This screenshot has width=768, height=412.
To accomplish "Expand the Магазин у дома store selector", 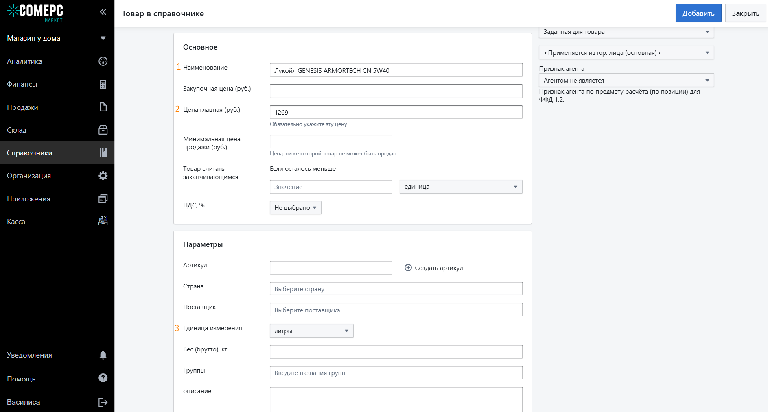I will [57, 38].
